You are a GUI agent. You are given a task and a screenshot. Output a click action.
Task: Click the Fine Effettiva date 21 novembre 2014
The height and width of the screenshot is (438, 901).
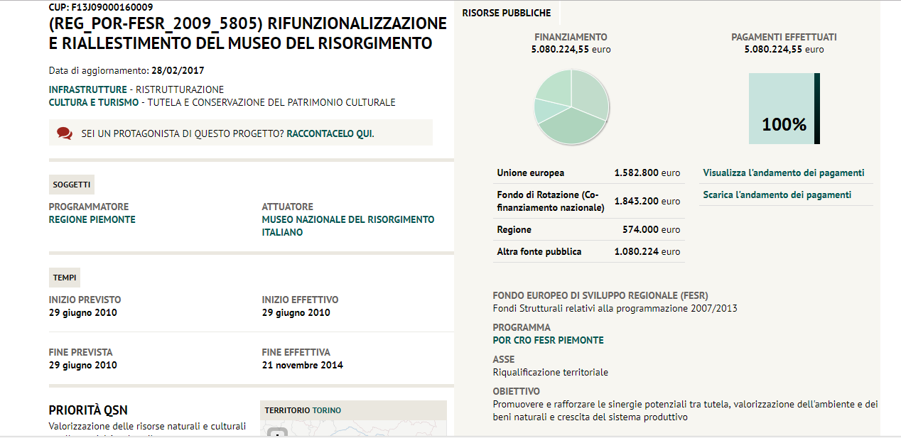[x=303, y=365]
